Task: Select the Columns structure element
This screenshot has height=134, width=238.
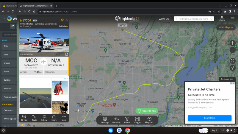Action: pyautogui.click(x=9, y=110)
